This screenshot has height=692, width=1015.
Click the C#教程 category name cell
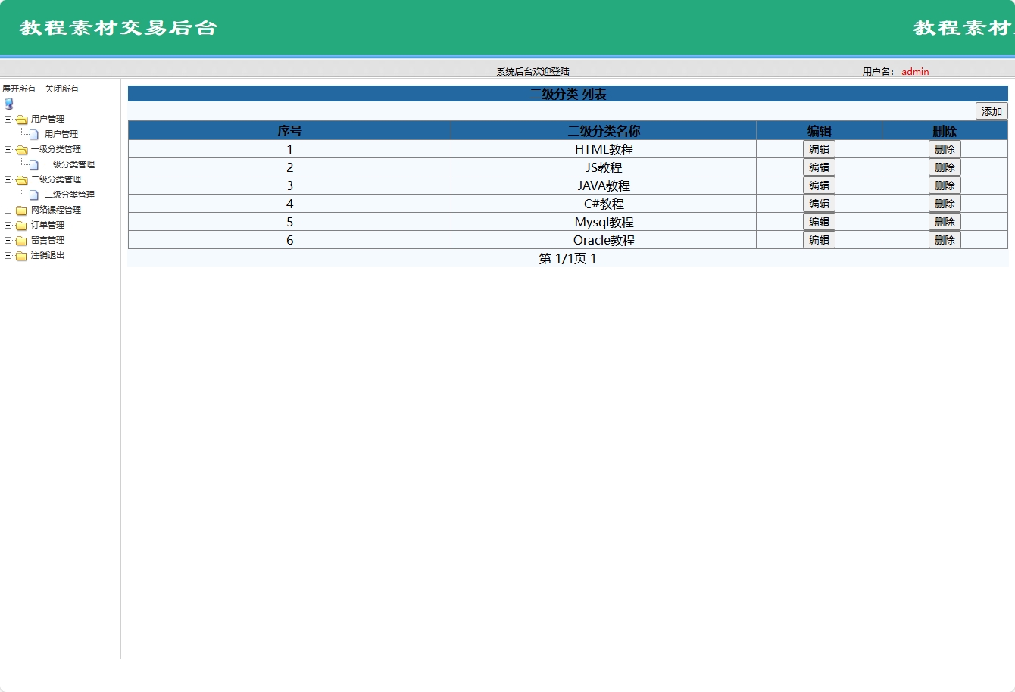coord(604,204)
